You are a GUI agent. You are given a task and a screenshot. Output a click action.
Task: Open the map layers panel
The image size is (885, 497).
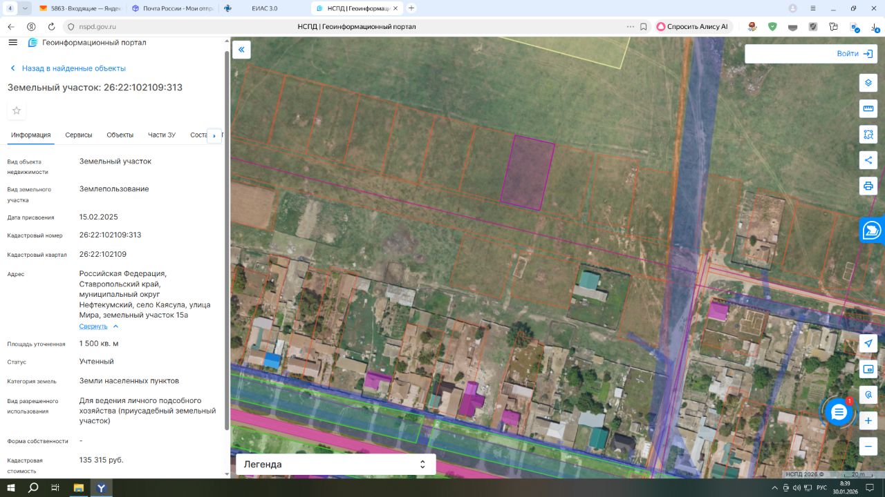click(868, 83)
